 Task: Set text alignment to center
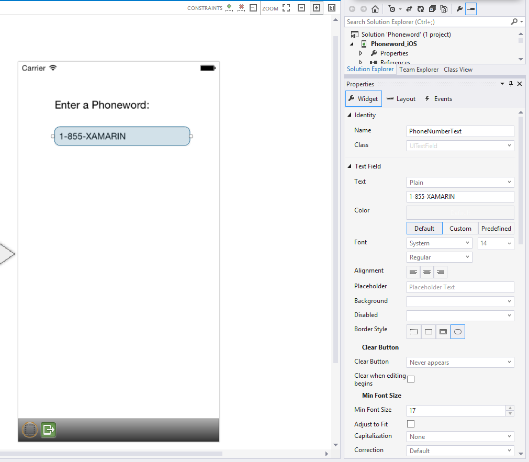coord(427,272)
